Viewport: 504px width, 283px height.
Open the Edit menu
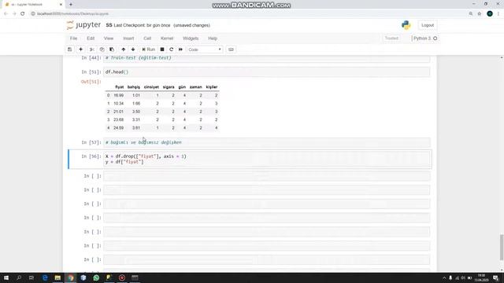(91, 39)
